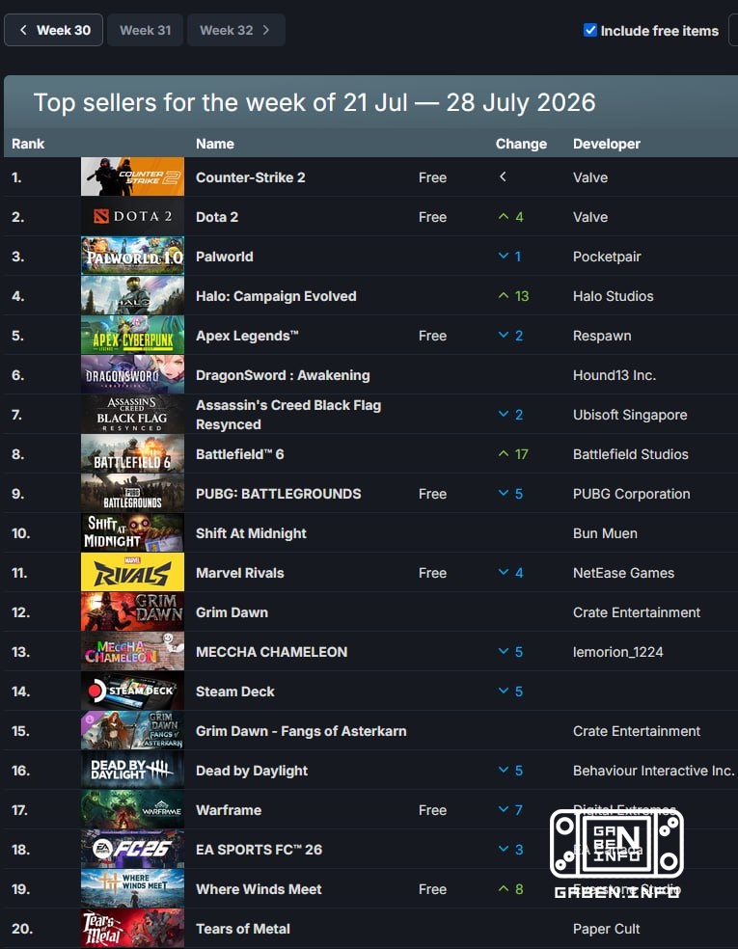Image resolution: width=738 pixels, height=949 pixels.
Task: Click Behaviour Interactive Inc. developer name
Action: 654,771
